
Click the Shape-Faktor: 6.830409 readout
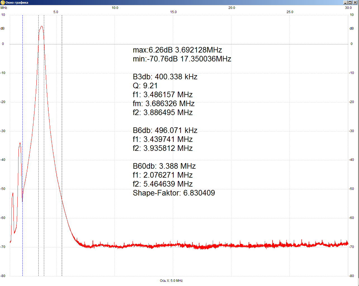[x=174, y=193]
